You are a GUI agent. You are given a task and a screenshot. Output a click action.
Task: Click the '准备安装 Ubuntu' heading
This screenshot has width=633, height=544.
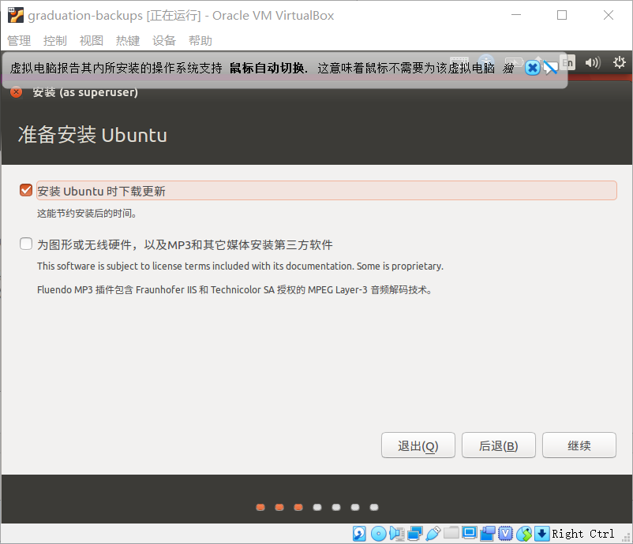92,135
